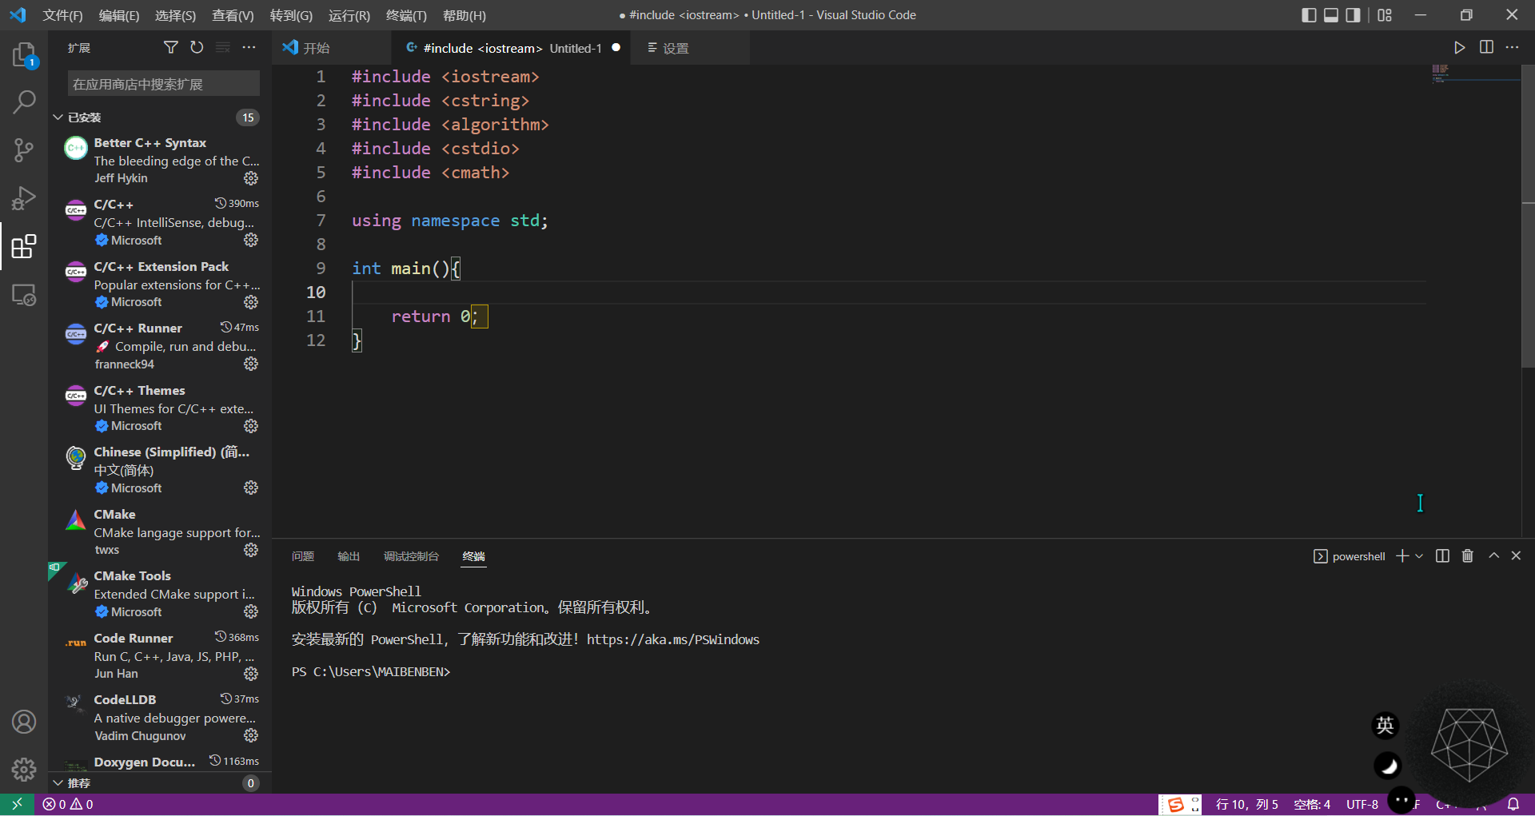Open settings gear for CMake extension
The image size is (1535, 816).
click(x=251, y=550)
